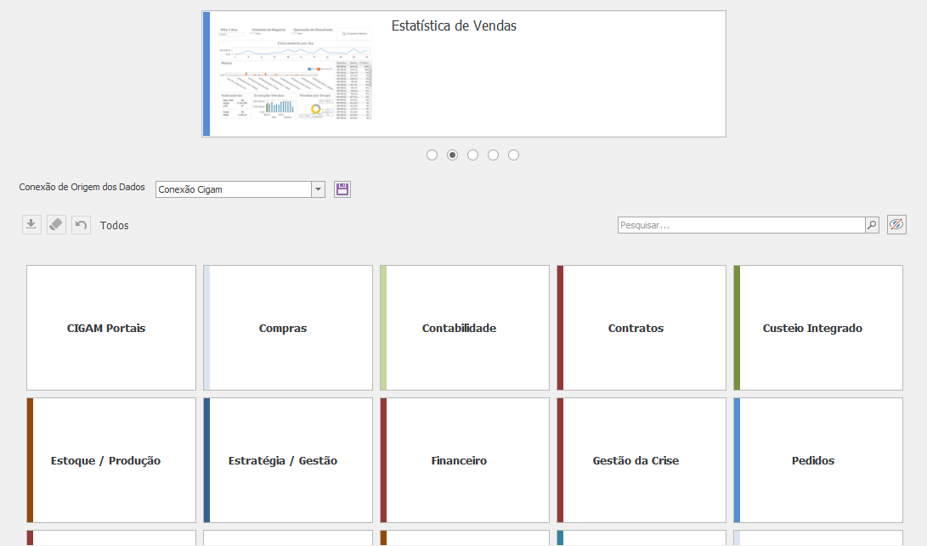The height and width of the screenshot is (546, 927).
Task: Click the Todos filter label
Action: (114, 225)
